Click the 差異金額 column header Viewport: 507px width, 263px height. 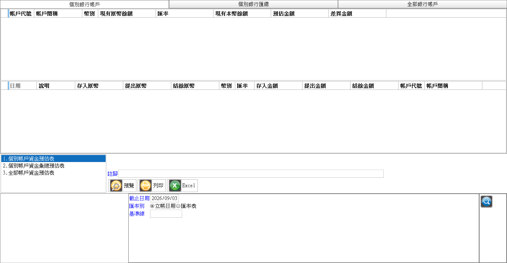[x=357, y=13]
